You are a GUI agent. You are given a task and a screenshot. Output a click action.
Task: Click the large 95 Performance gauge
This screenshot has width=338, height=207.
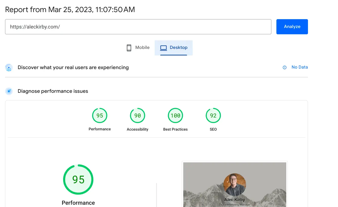coord(78,180)
